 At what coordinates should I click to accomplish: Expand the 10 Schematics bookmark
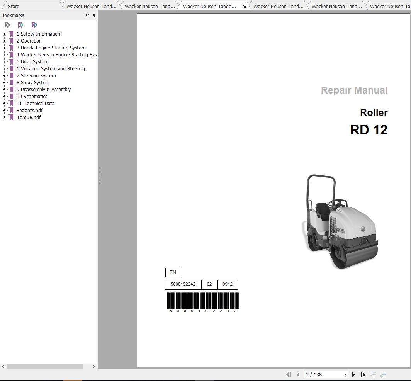pos(4,96)
